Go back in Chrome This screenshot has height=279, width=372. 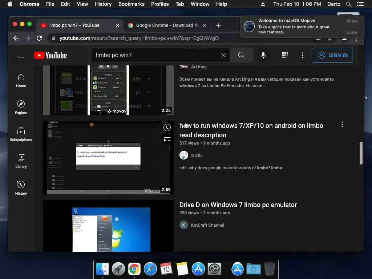pos(16,38)
